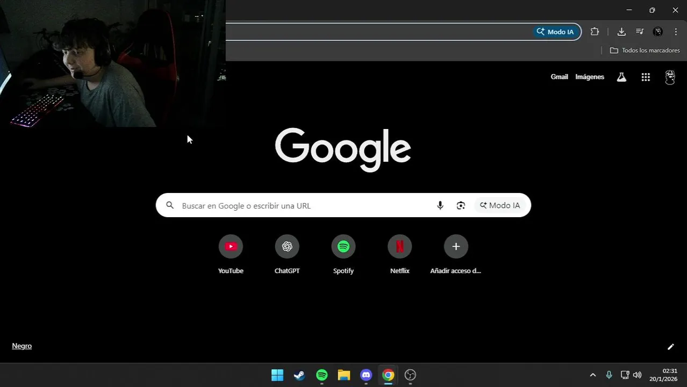The image size is (687, 387).
Task: Start voice search with the microphone icon
Action: [x=440, y=205]
